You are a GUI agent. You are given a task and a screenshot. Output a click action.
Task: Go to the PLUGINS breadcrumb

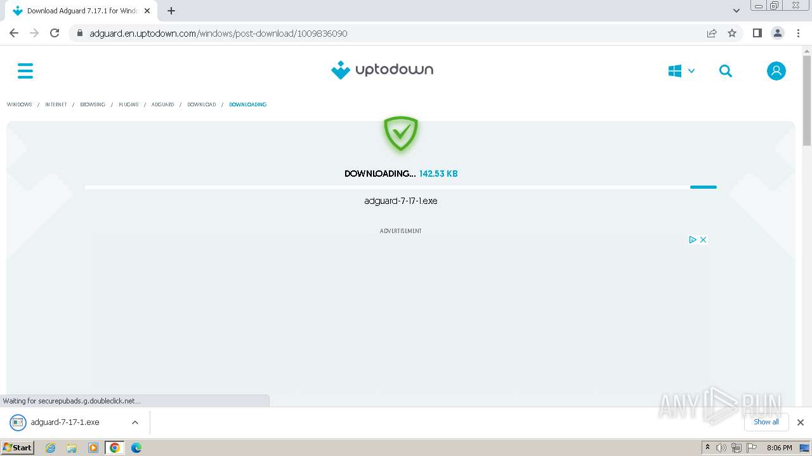pos(128,104)
